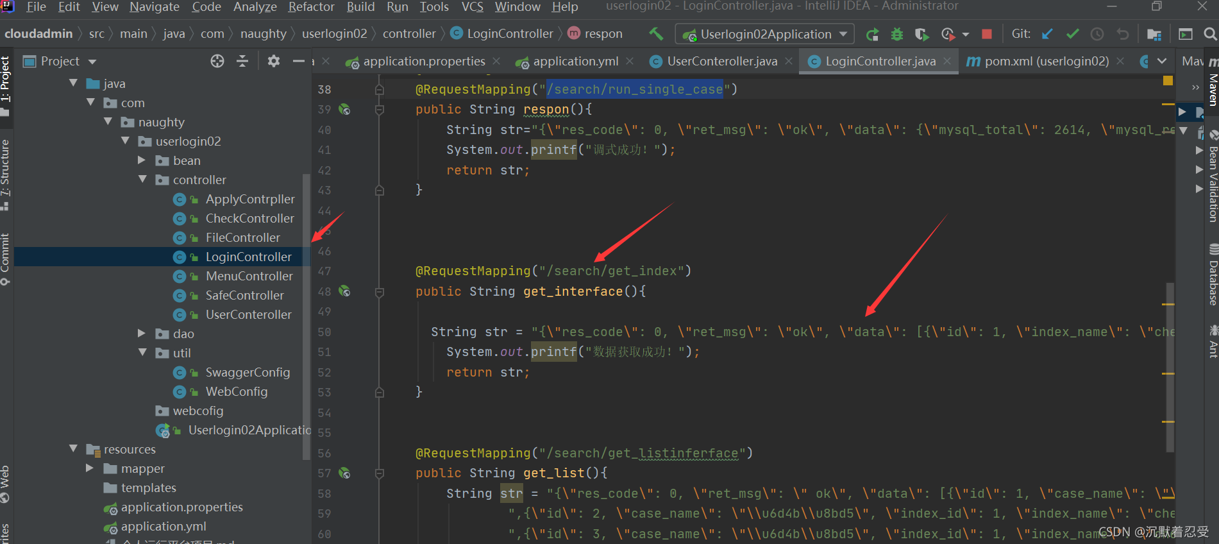Click the Run application icon

point(872,34)
